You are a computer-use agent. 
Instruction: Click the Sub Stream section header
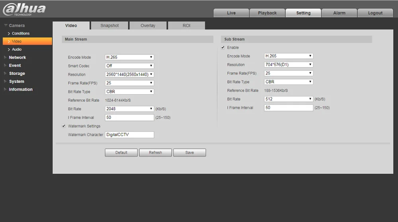point(297,39)
